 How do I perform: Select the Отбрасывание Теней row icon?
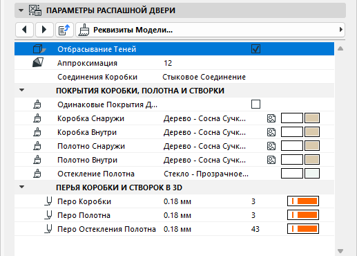click(x=39, y=49)
